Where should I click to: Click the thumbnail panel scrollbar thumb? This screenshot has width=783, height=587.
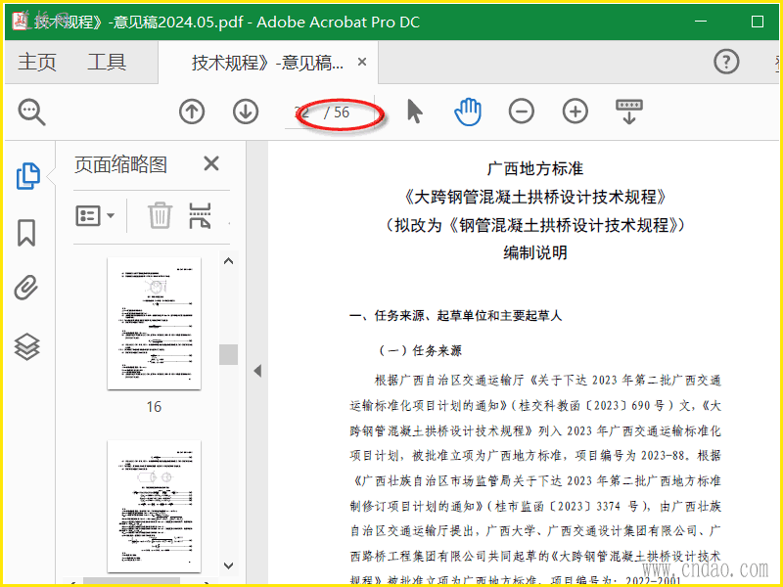[x=229, y=354]
